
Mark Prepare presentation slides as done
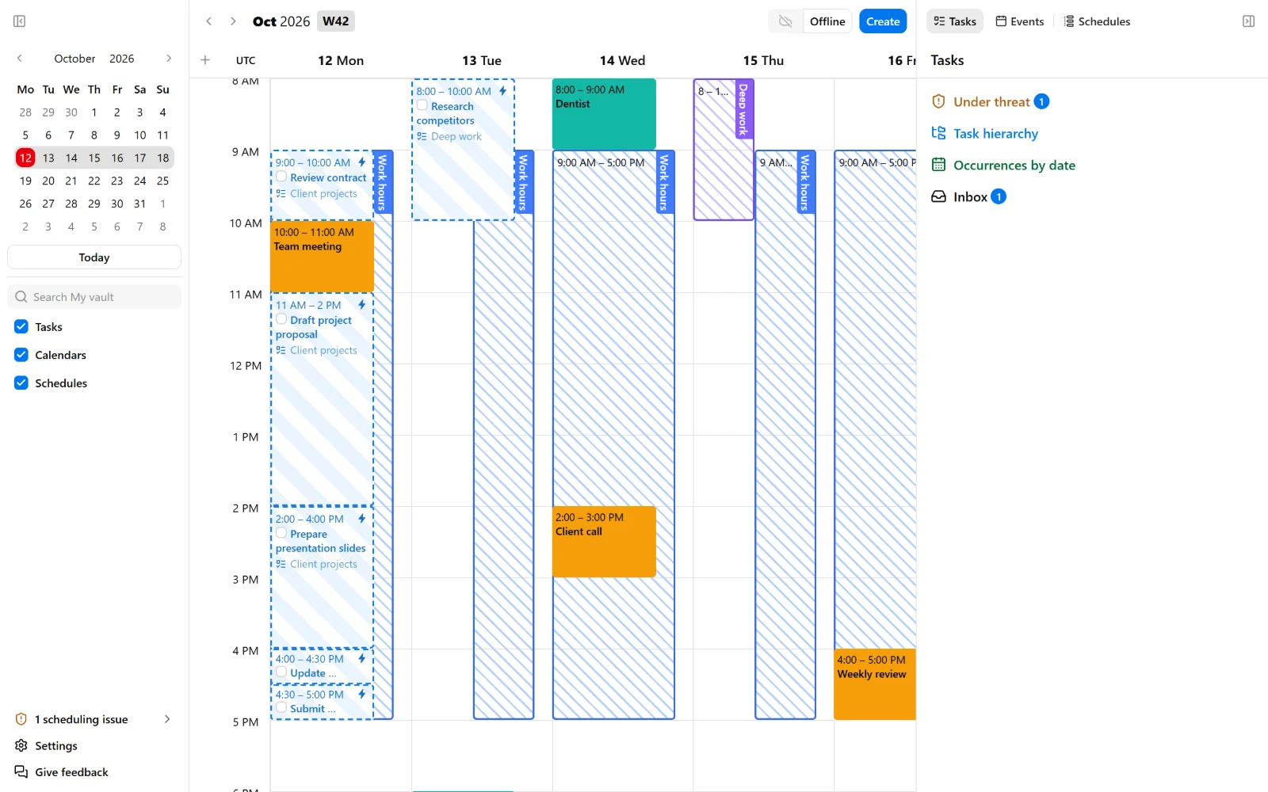coord(281,533)
